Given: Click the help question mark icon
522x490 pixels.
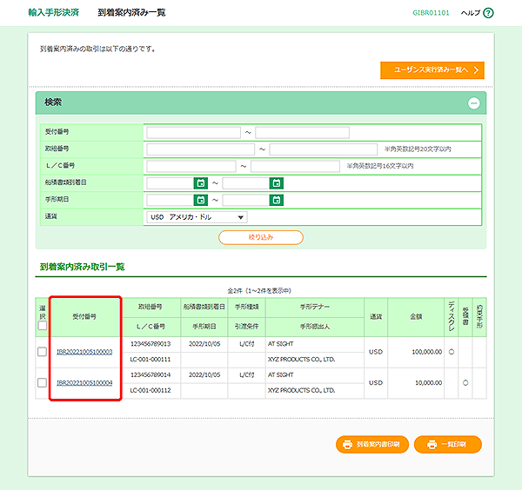Looking at the screenshot, I should tap(488, 13).
